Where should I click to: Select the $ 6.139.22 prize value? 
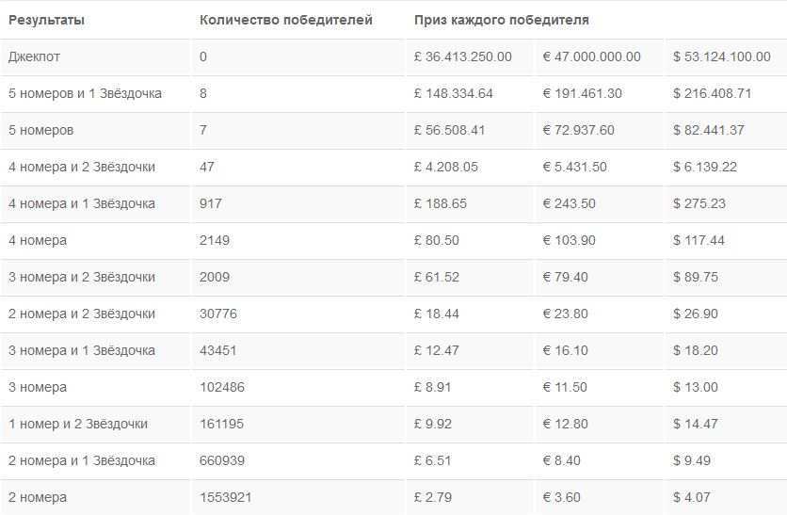tap(705, 167)
